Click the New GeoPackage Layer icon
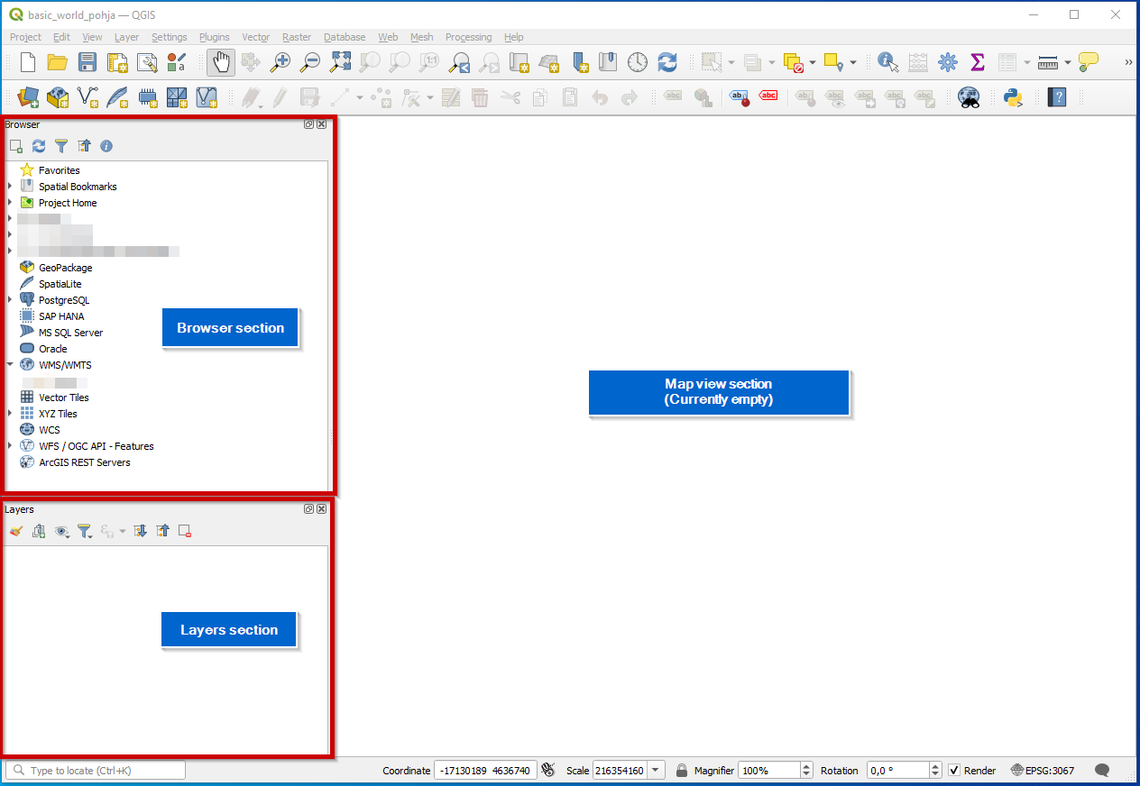 click(x=58, y=97)
